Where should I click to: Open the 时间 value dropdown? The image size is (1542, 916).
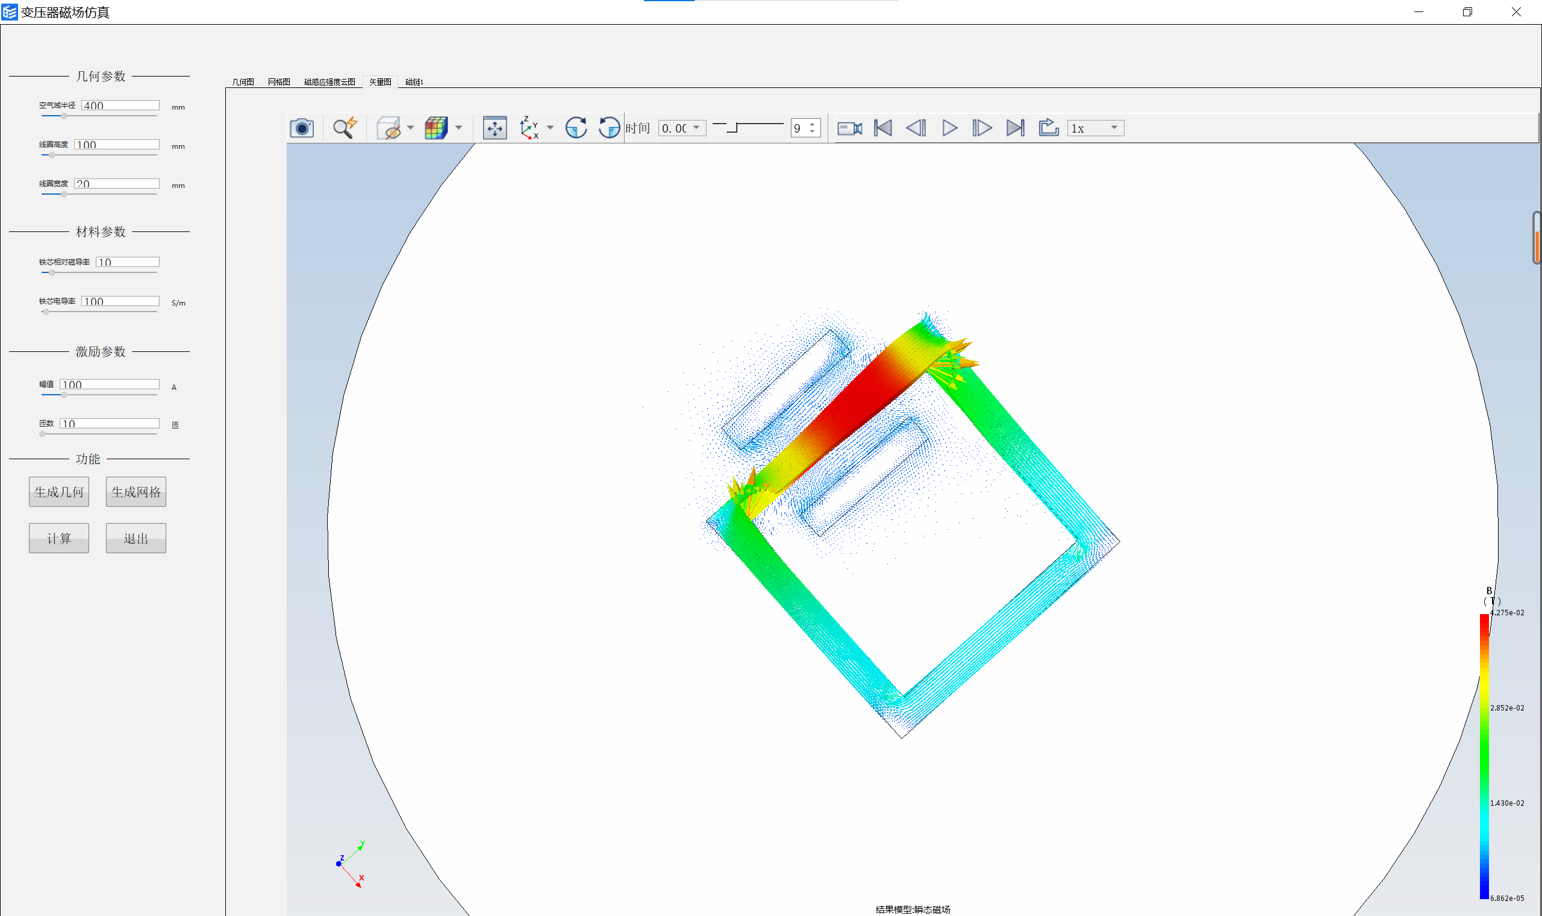(682, 128)
